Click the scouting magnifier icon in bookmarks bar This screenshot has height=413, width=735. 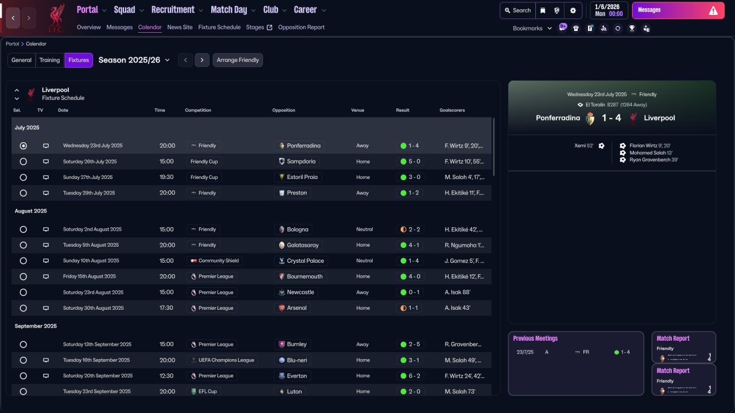coord(604,28)
